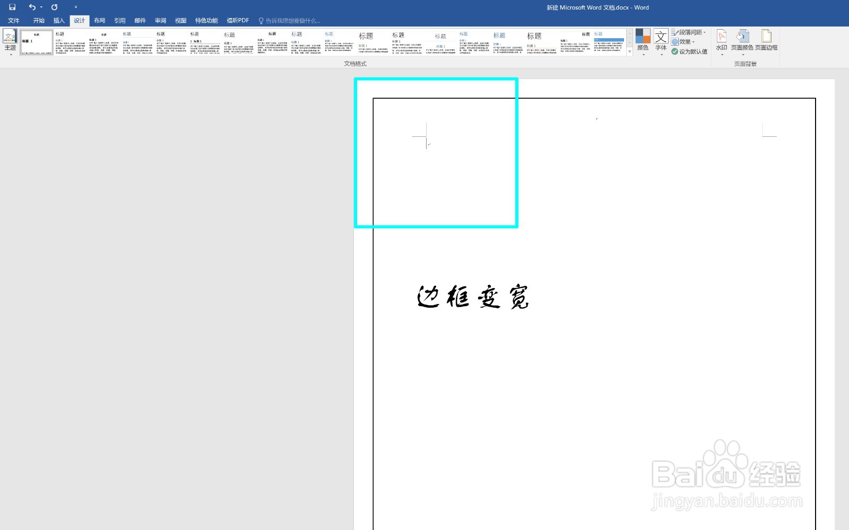Open the 特色功能 tab
The width and height of the screenshot is (849, 530).
click(206, 21)
